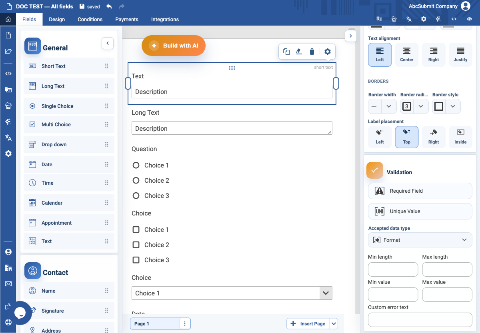Collapse the right properties panel with the chevron
The height and width of the screenshot is (333, 480).
pyautogui.click(x=350, y=36)
